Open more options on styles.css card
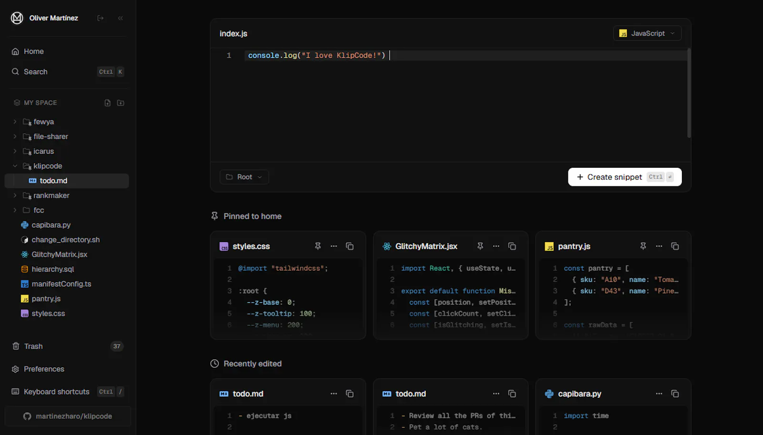The image size is (763, 435). coord(334,246)
